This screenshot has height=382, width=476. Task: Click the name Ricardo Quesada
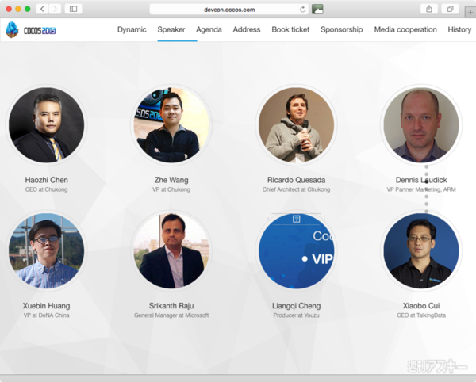296,180
